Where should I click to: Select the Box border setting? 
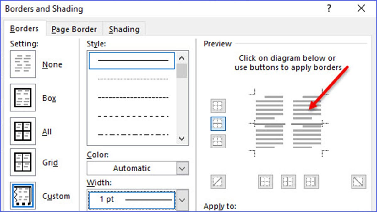coord(23,97)
